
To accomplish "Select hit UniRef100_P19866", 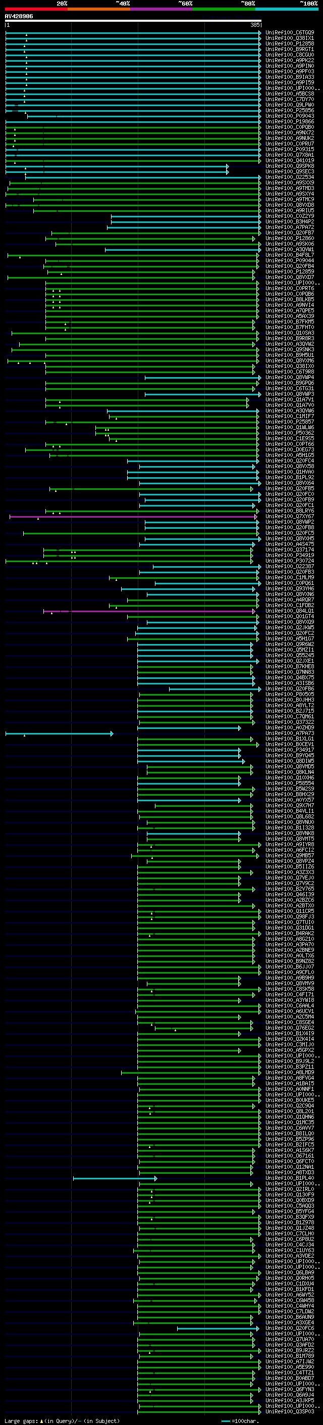I will [x=290, y=122].
